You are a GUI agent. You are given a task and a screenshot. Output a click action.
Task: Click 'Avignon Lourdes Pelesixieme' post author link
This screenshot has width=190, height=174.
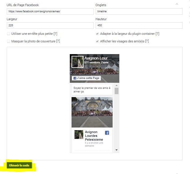pyautogui.click(x=94, y=136)
